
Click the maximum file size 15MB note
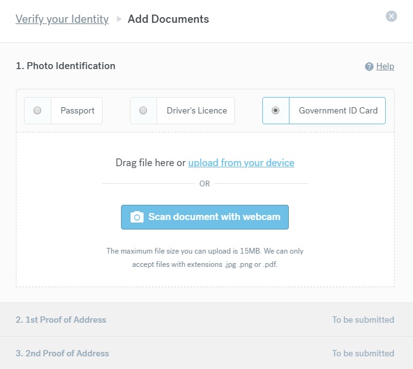pyautogui.click(x=205, y=251)
